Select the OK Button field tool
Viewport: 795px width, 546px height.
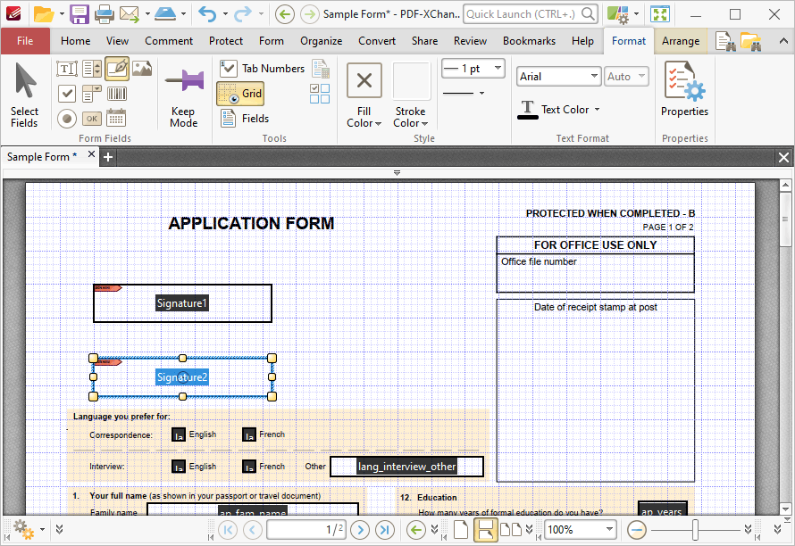click(x=92, y=119)
